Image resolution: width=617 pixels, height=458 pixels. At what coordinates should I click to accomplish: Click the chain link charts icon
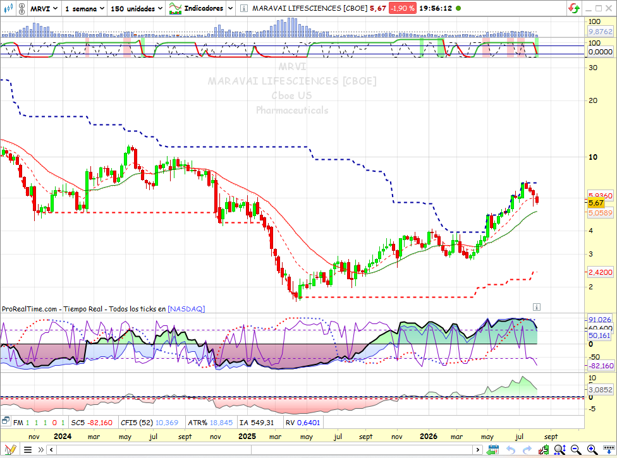pyautogui.click(x=22, y=8)
